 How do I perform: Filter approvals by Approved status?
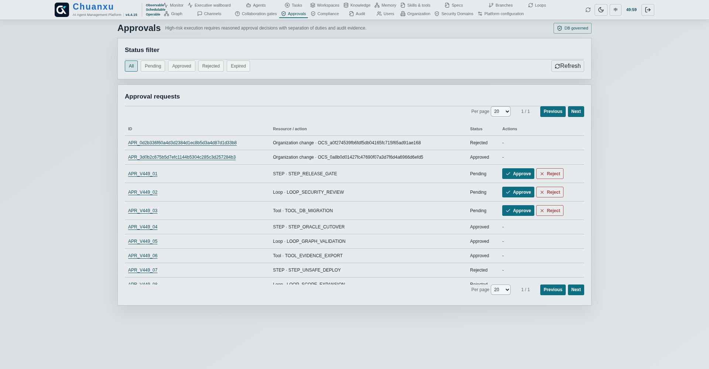tap(182, 66)
